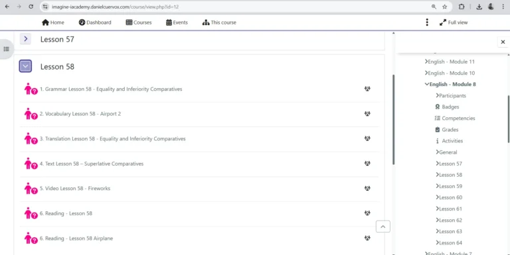
Task: Switch to Full view
Action: tap(454, 23)
